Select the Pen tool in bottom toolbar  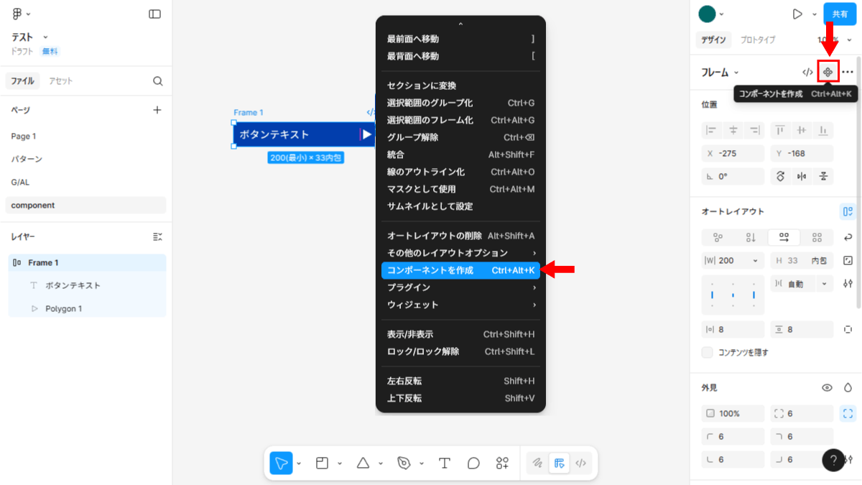[x=404, y=463]
